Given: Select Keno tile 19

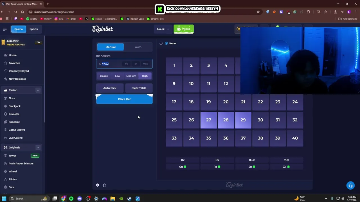Looking at the screenshot, I should coord(209,102).
